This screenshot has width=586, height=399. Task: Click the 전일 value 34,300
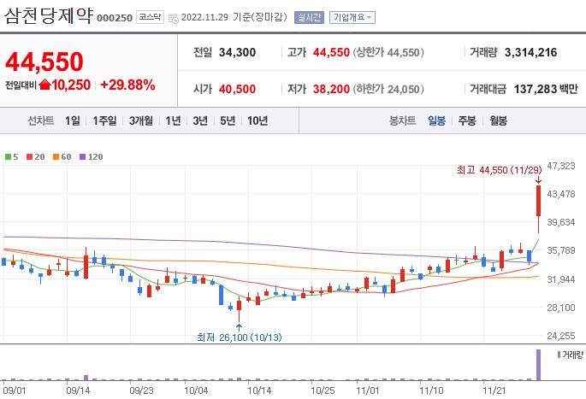tap(237, 52)
